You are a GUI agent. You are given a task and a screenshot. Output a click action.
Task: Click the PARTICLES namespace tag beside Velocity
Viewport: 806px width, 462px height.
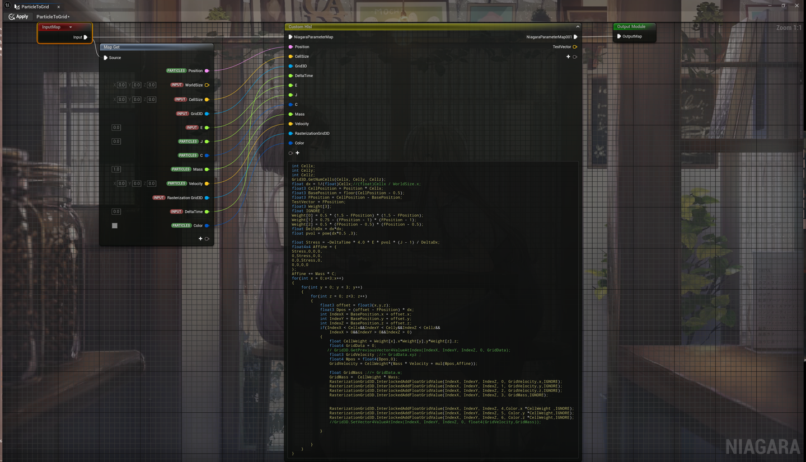tap(176, 183)
